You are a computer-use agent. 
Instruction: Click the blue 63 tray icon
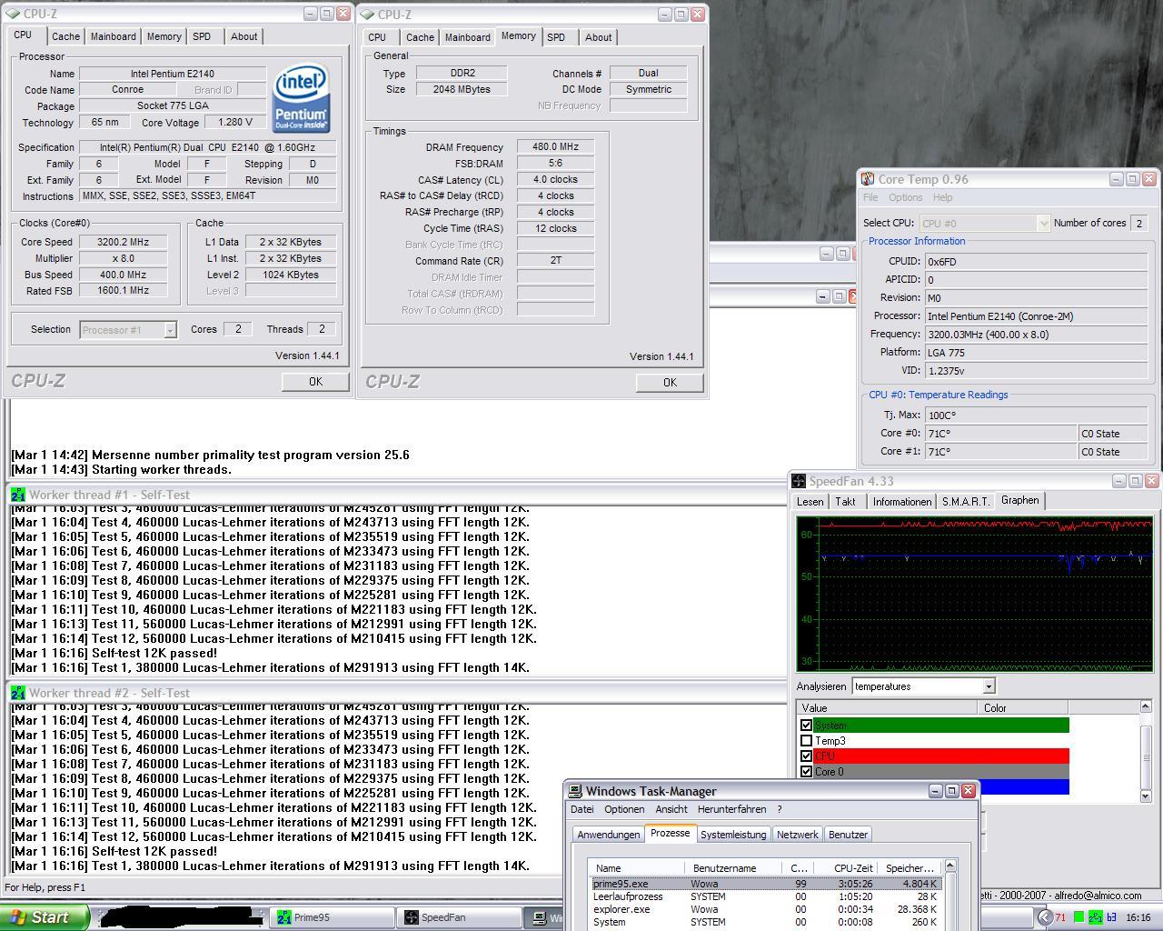coord(1110,917)
